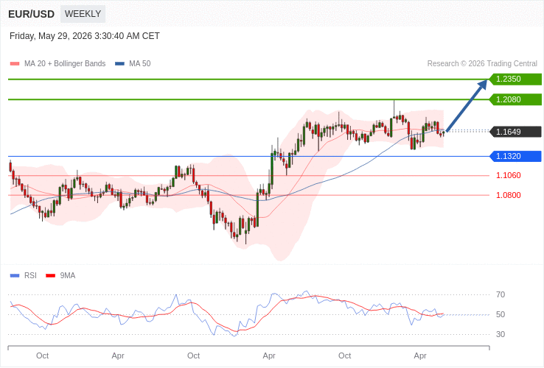The height and width of the screenshot is (368, 544).
Task: Click the RSI 50 level label
Action: click(x=501, y=314)
